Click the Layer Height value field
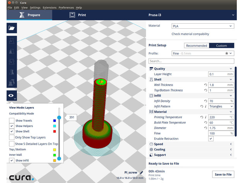 [221, 74]
